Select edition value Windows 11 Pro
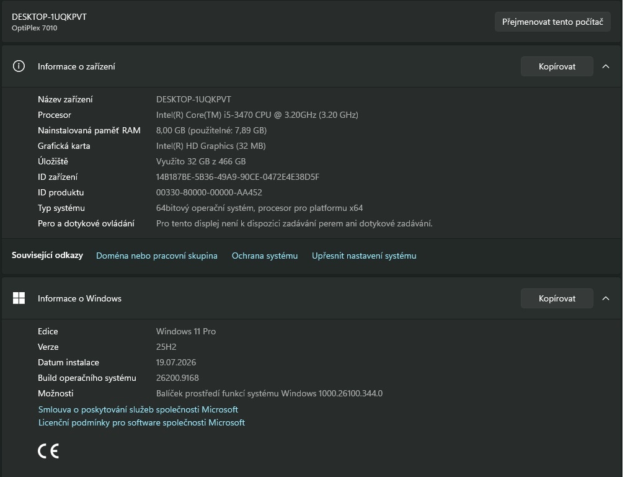 [186, 331]
